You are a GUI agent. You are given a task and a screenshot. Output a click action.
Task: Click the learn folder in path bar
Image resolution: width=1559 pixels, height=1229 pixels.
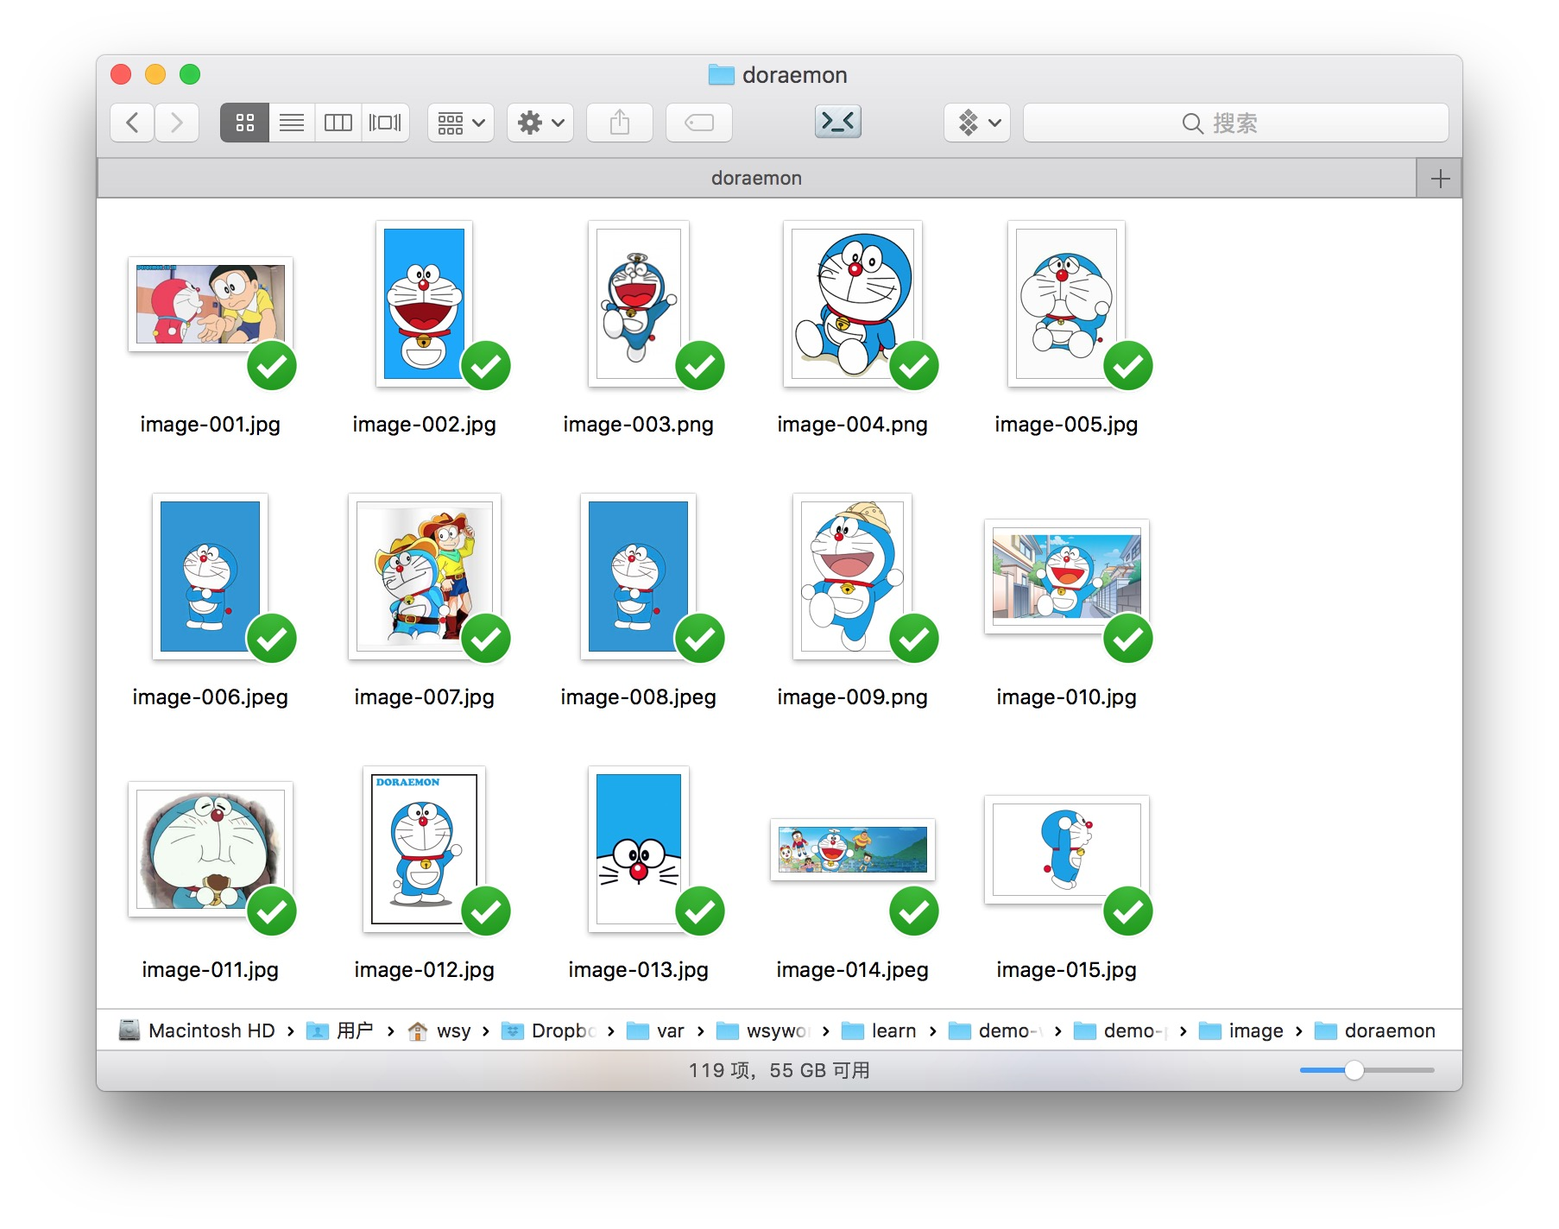point(879,1030)
